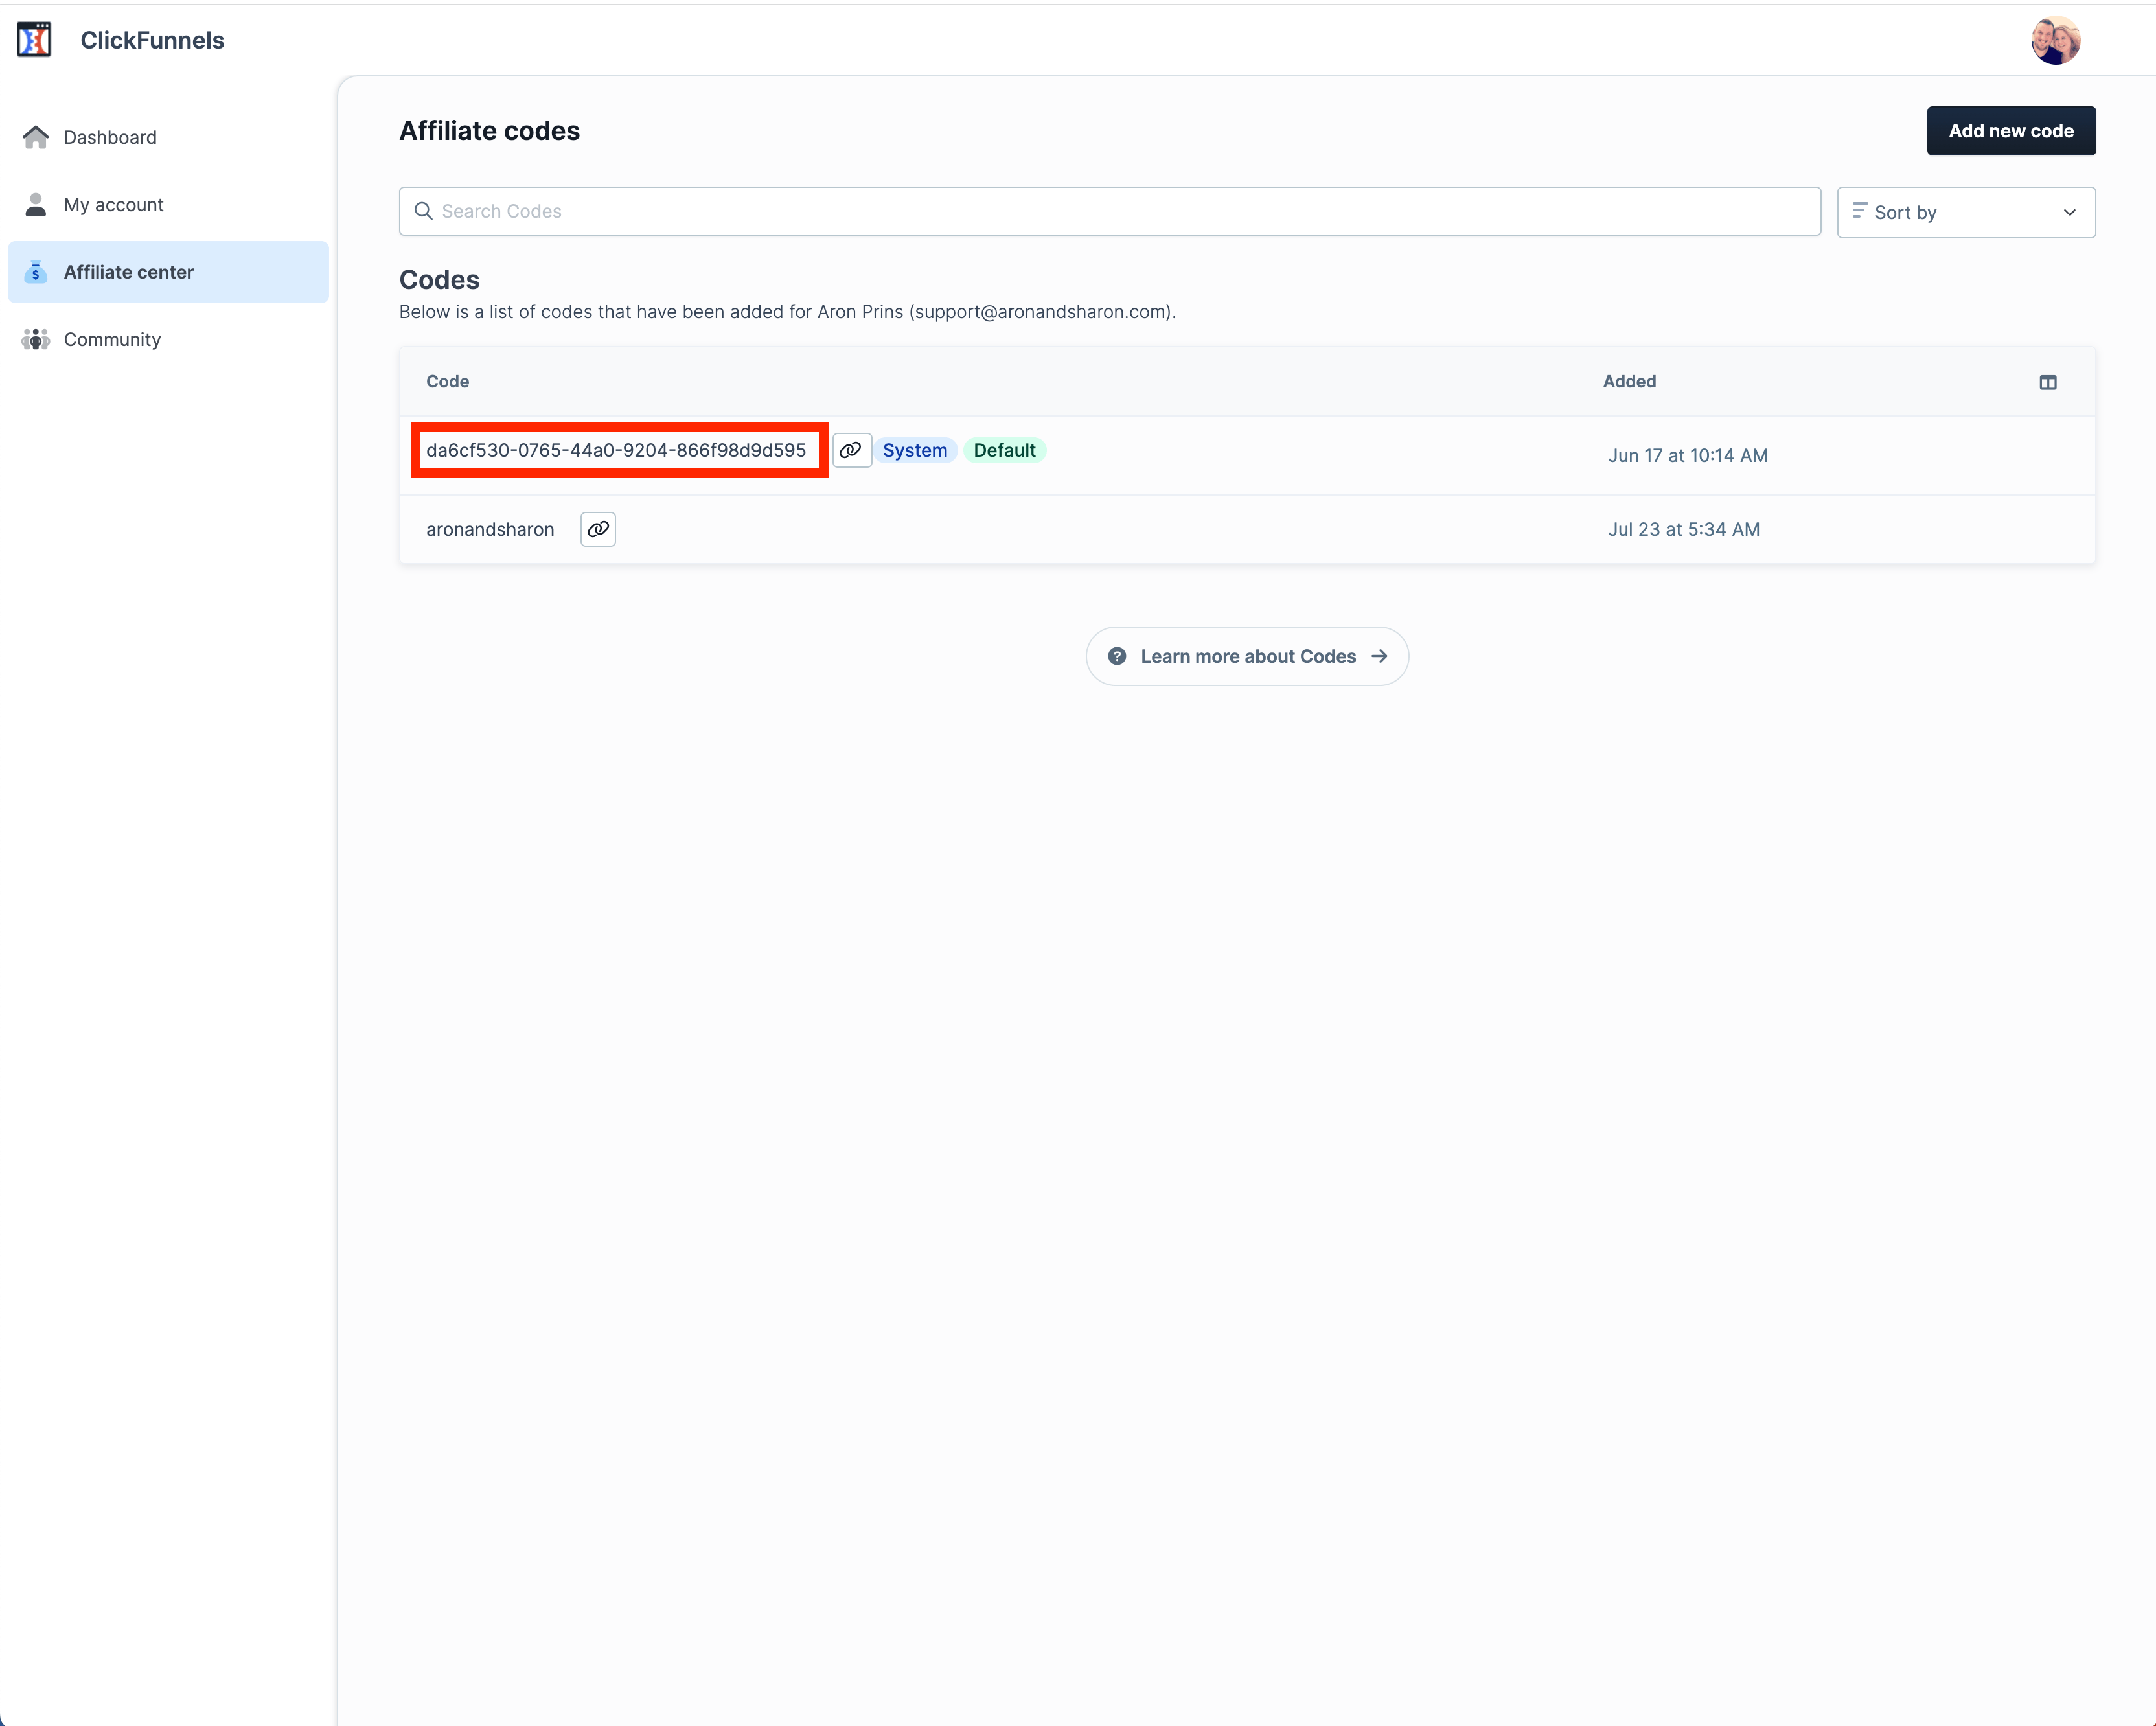The height and width of the screenshot is (1726, 2156).
Task: Click the arrow in Learn more button
Action: [1379, 656]
